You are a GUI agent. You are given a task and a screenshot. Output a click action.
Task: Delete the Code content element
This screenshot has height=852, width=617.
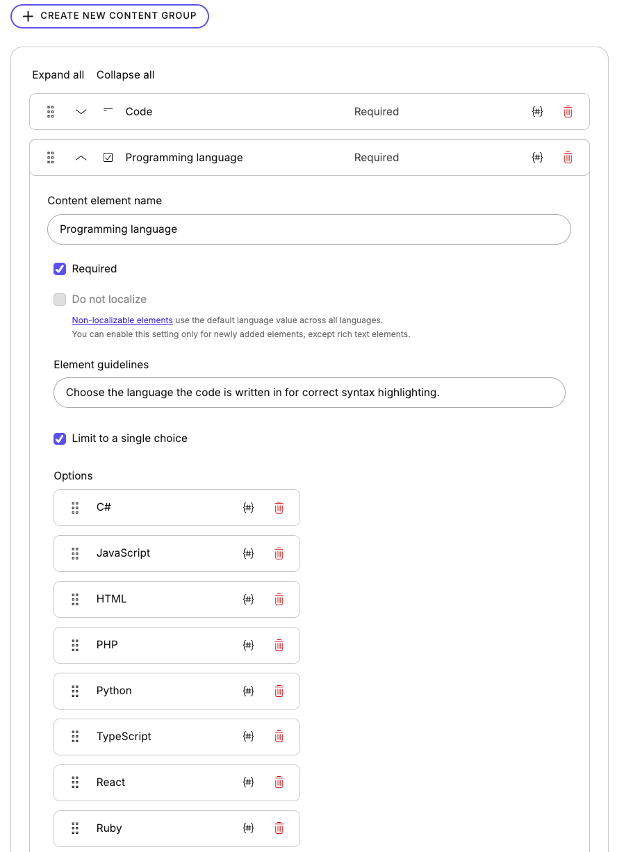tap(568, 111)
